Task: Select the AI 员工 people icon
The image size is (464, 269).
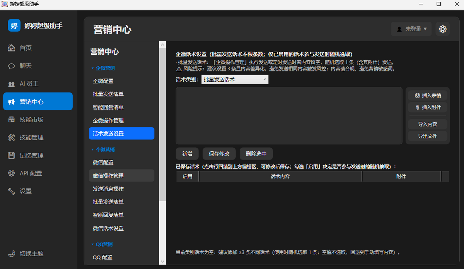Action: click(12, 84)
